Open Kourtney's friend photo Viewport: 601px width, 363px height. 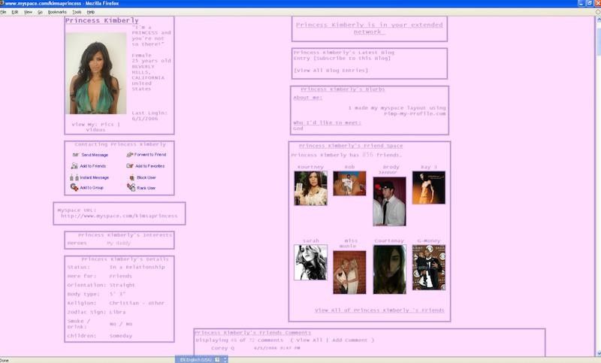coord(310,188)
